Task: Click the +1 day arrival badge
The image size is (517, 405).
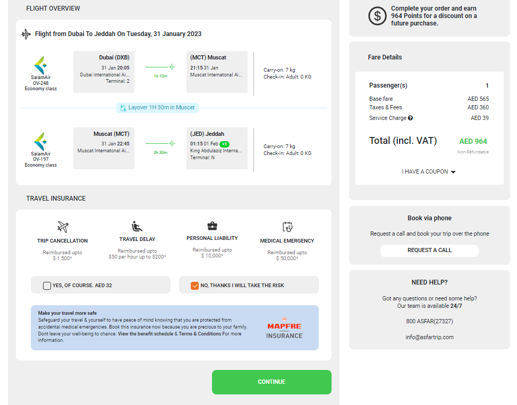Action: click(224, 144)
